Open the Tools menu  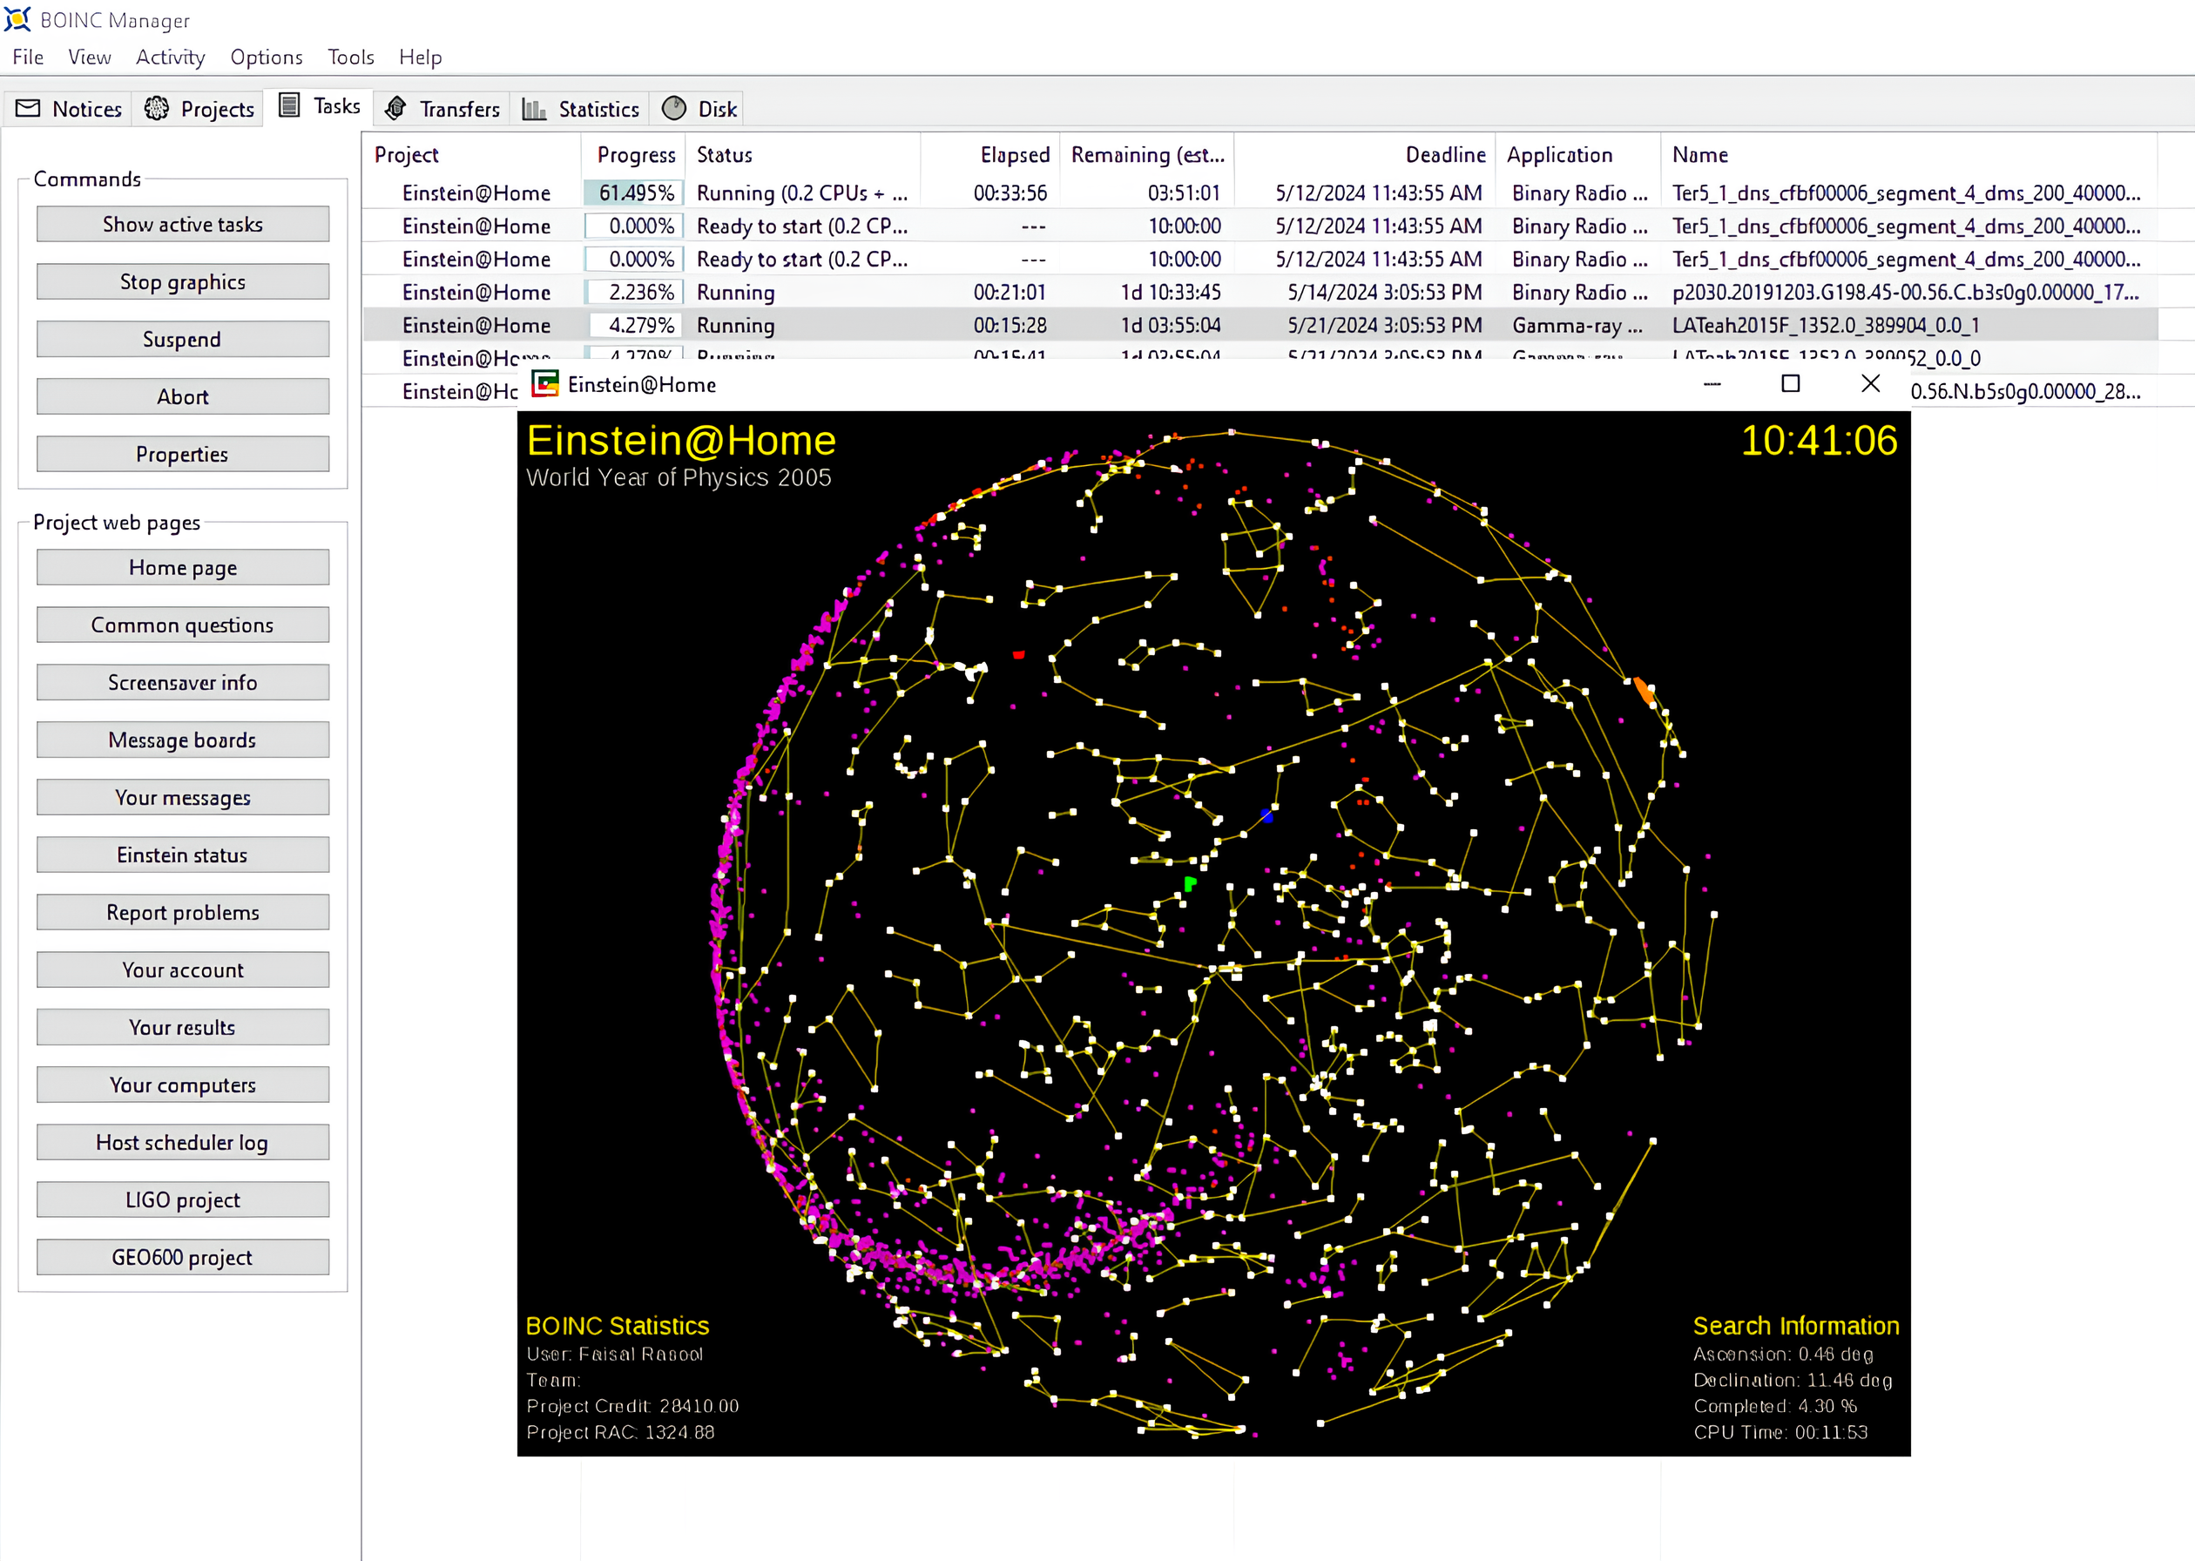point(350,57)
